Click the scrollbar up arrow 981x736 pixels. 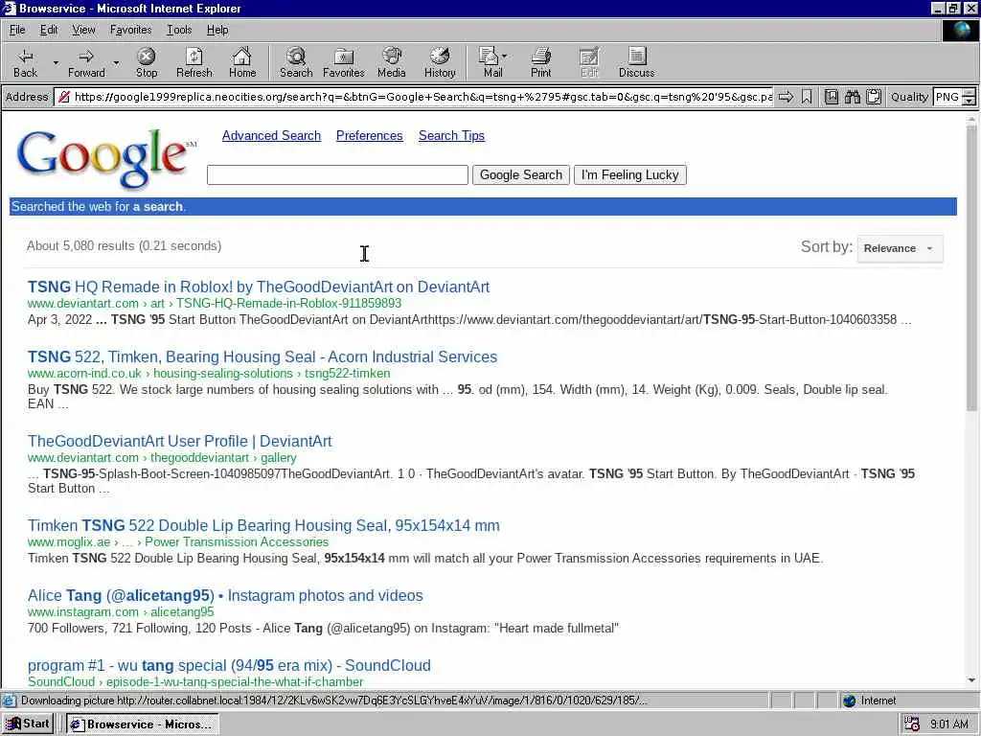(x=971, y=118)
